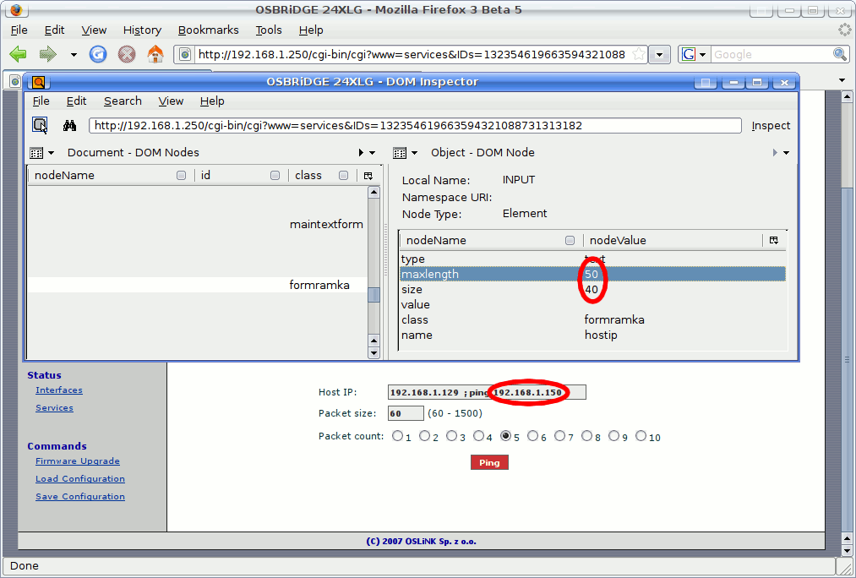
Task: Open the Firmware Upgrade link
Action: click(78, 461)
